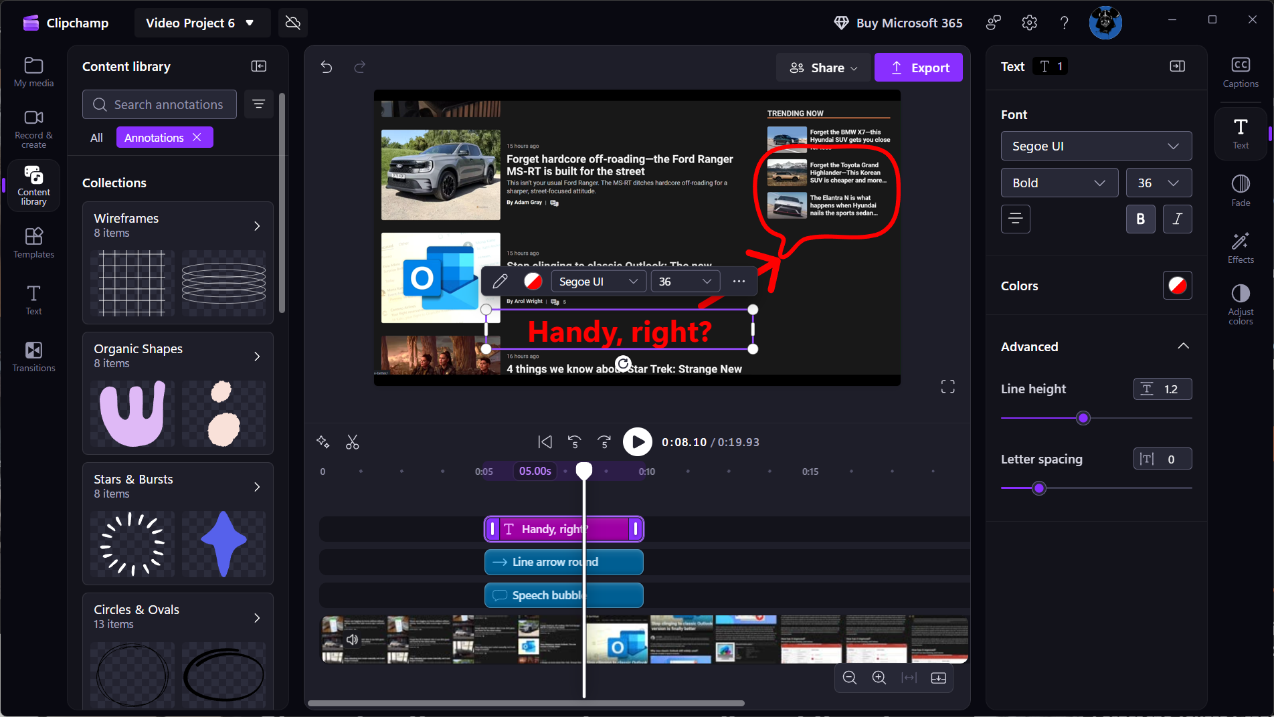
Task: Adjust the Line height slider handle
Action: click(1083, 418)
